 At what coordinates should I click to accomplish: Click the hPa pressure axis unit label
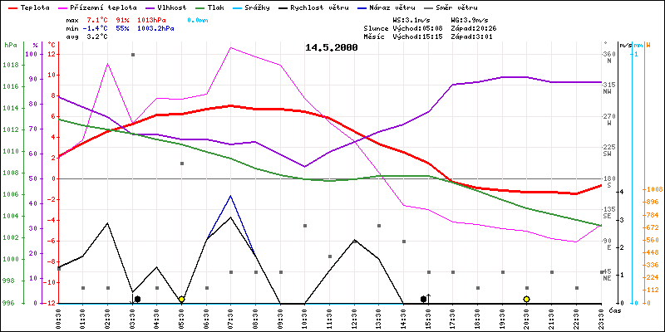[10, 44]
